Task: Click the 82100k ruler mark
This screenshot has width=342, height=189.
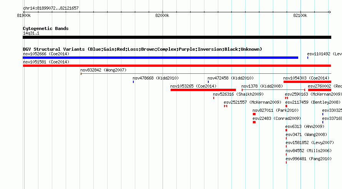Action: coord(300,15)
